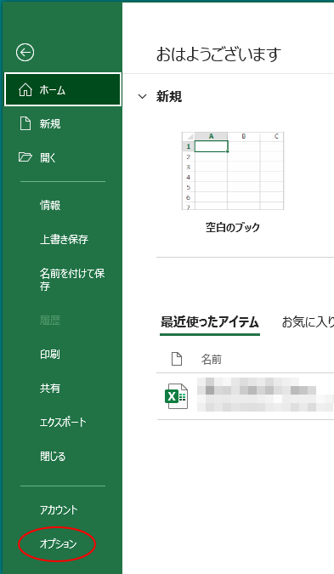The width and height of the screenshot is (334, 574).
Task: Click the Home house icon
Action: click(x=25, y=89)
